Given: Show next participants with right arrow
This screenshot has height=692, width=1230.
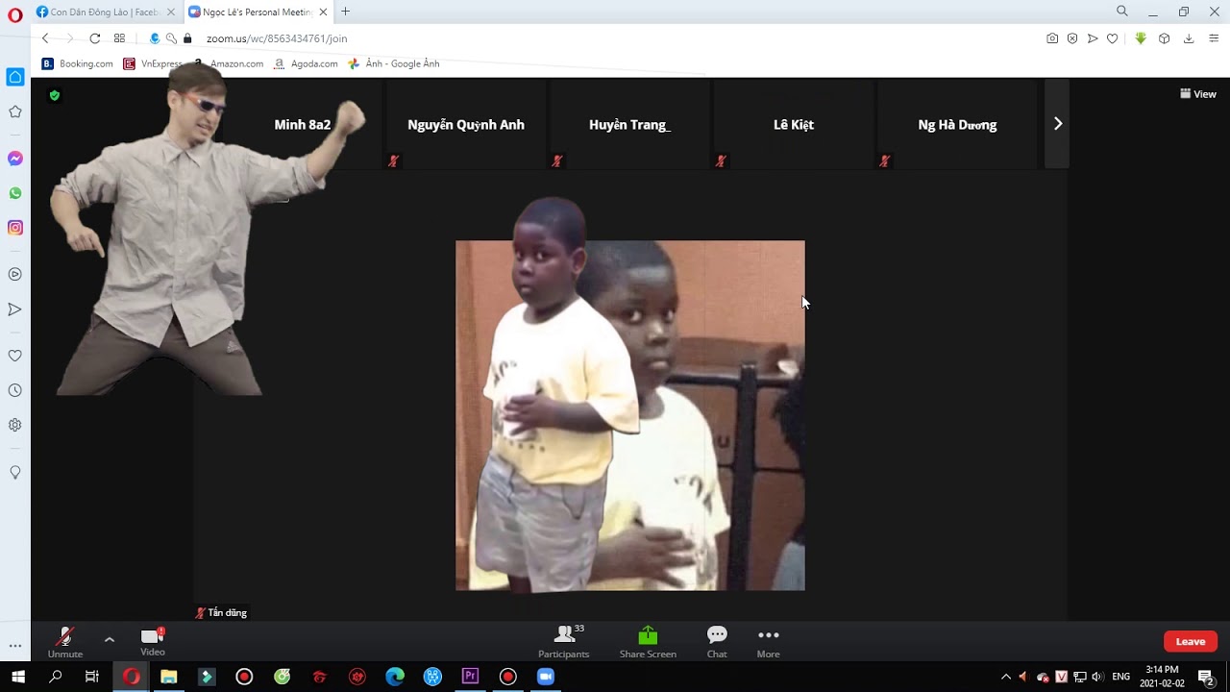Looking at the screenshot, I should tap(1057, 124).
